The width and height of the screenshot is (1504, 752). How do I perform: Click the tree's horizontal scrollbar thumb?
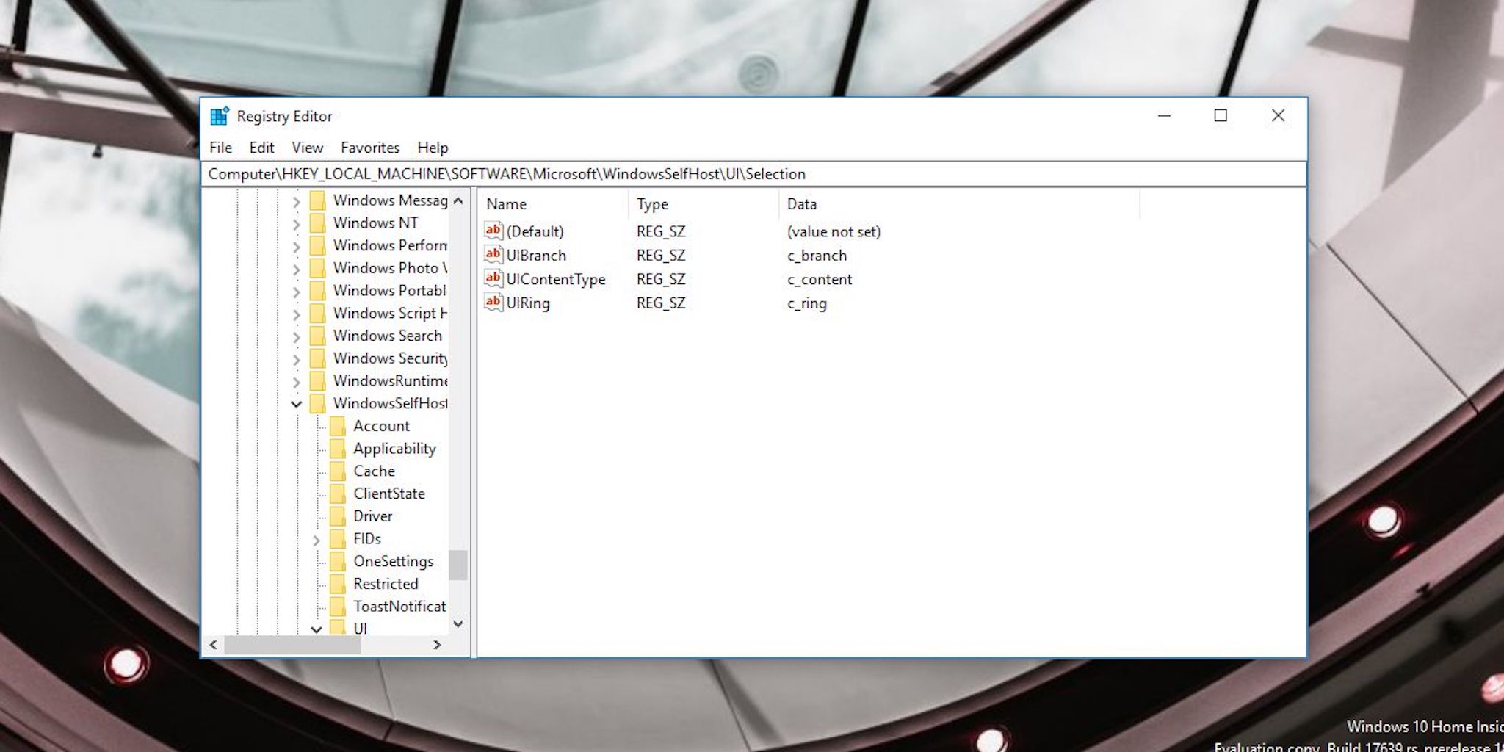pos(292,645)
